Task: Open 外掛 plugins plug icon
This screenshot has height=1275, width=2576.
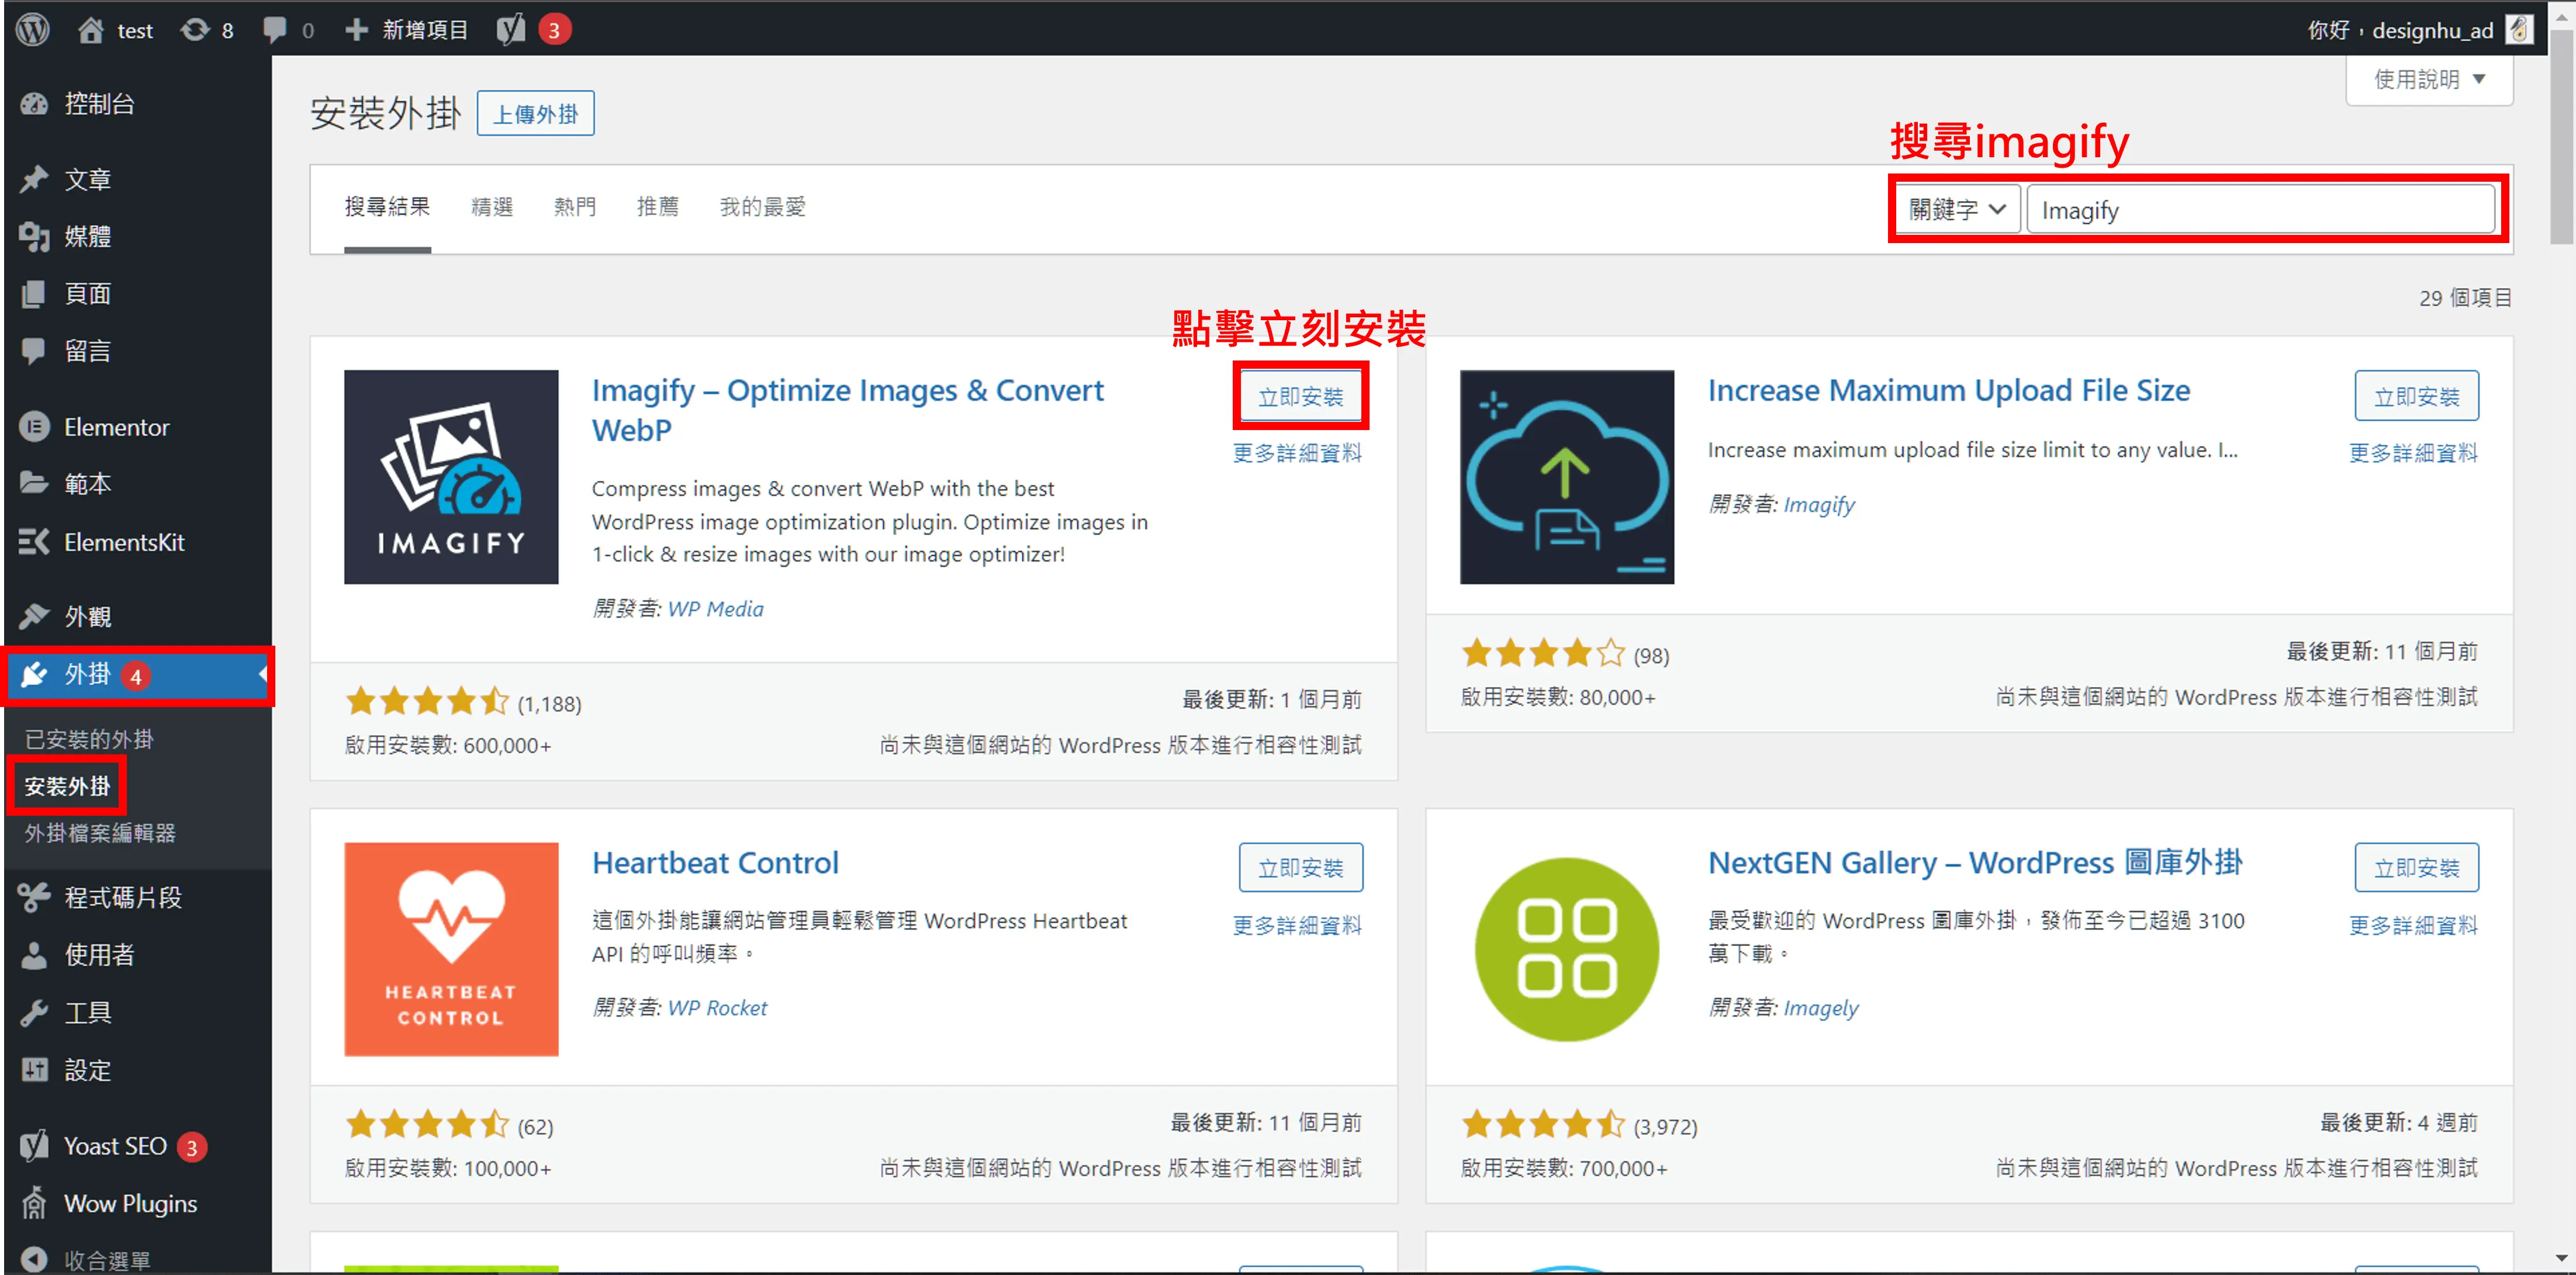Action: [x=34, y=675]
